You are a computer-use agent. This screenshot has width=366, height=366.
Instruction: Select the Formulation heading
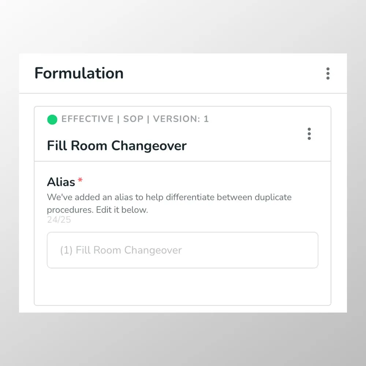coord(79,73)
